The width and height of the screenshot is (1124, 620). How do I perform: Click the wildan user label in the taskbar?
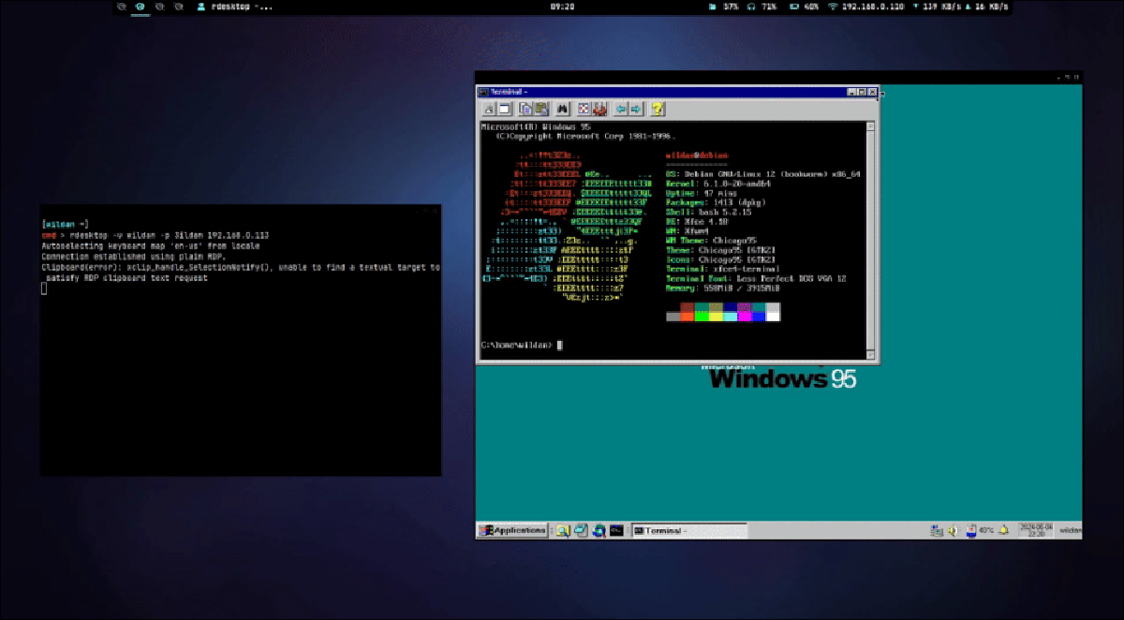pos(1069,531)
